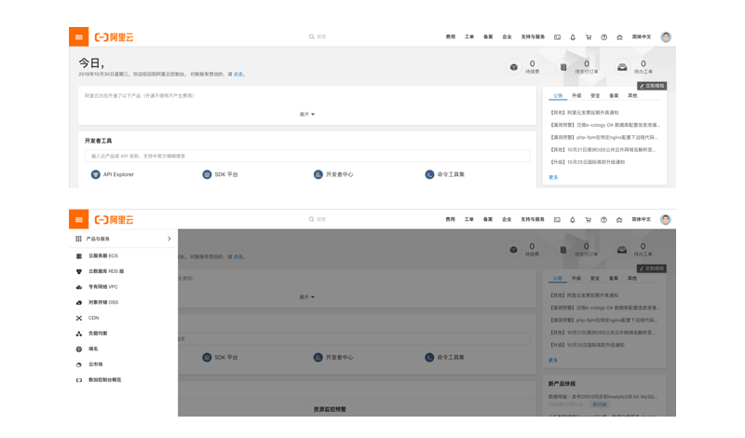Click the home icon in top screenshot header
The height and width of the screenshot is (438, 745).
(619, 37)
